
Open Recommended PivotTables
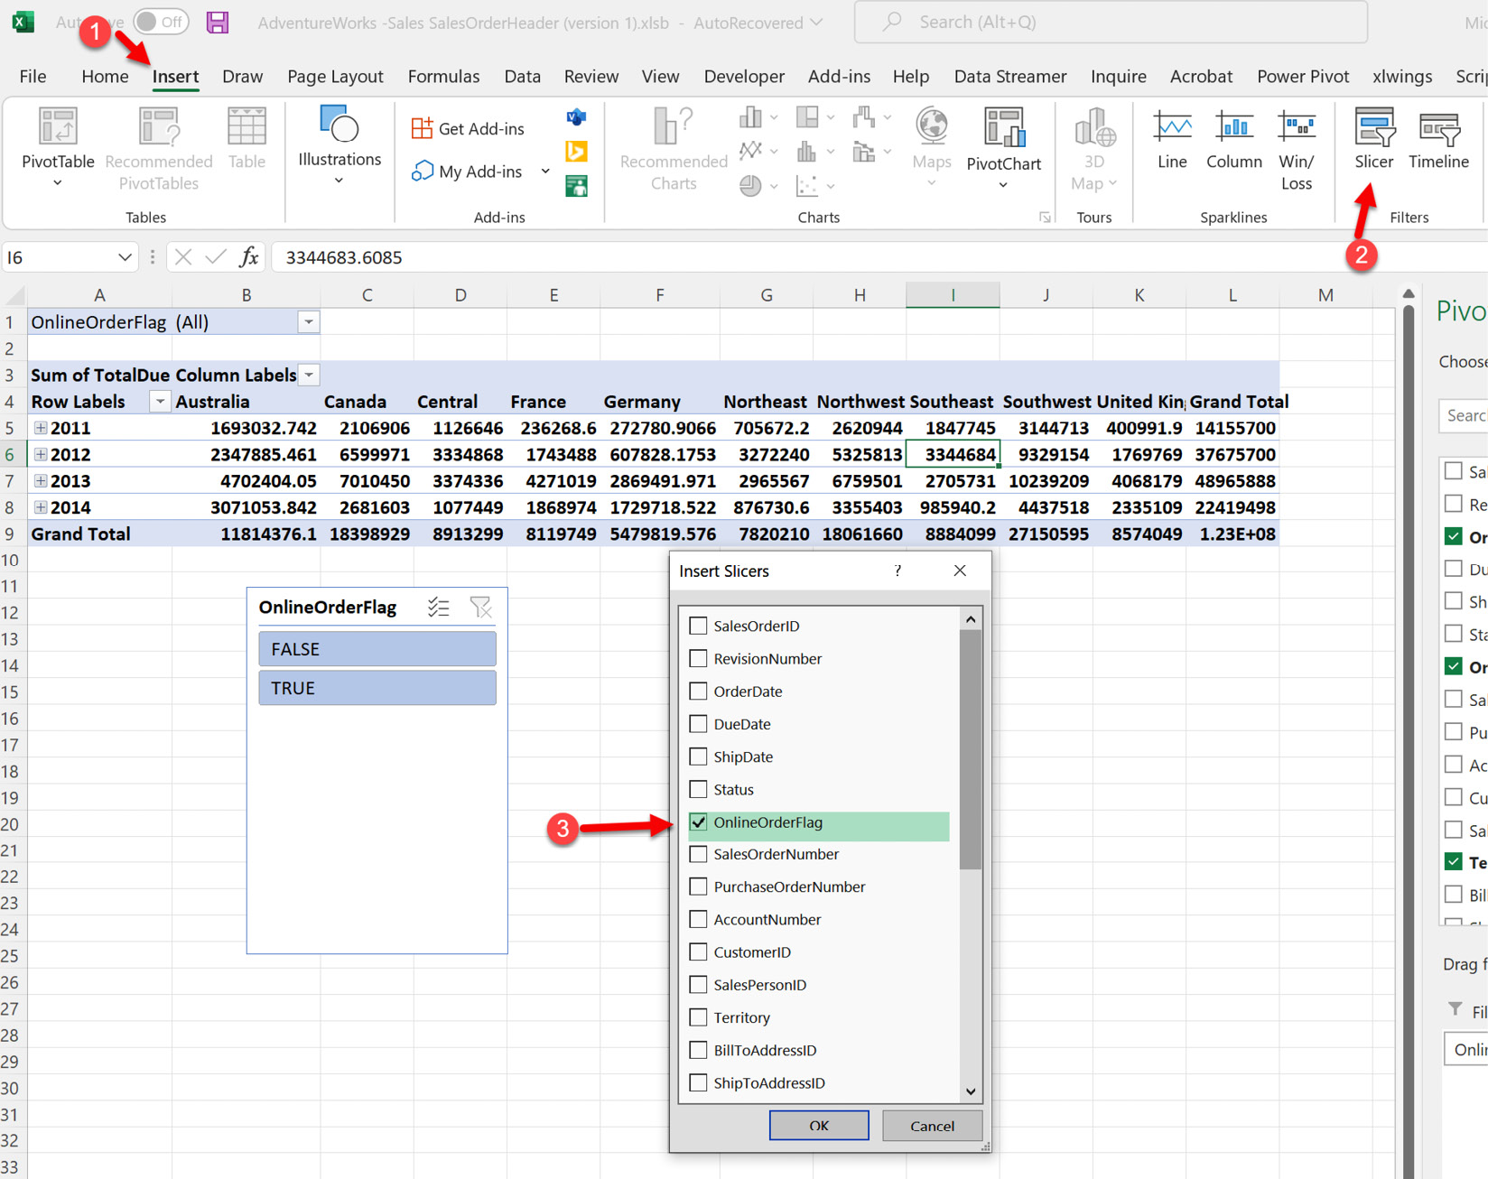point(159,149)
